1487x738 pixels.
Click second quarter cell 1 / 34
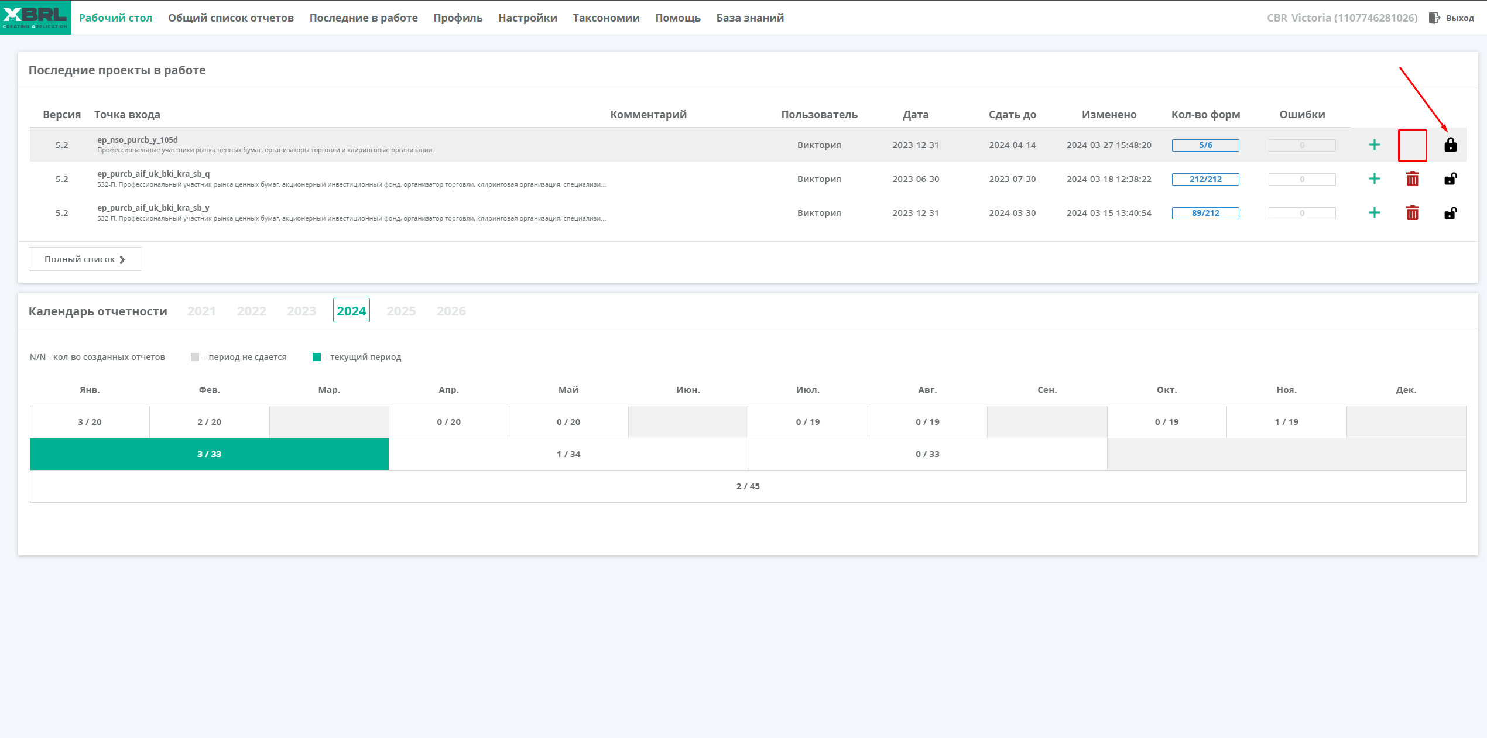[568, 454]
